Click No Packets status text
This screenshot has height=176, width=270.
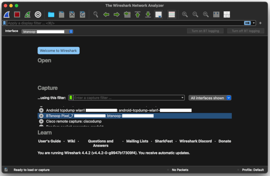(x=180, y=170)
